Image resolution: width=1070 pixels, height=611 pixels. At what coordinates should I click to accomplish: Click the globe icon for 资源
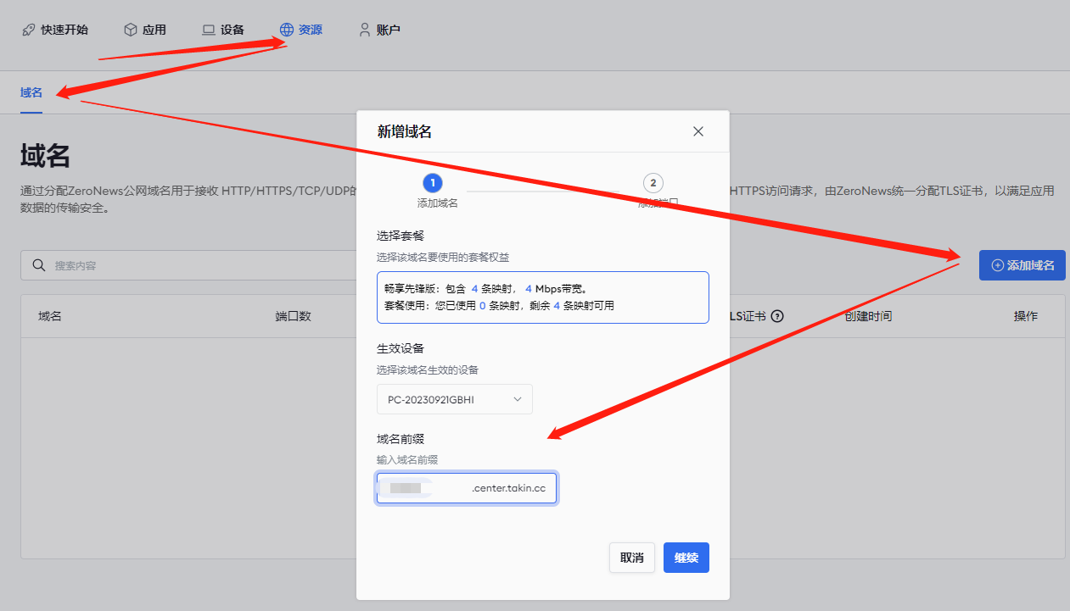pyautogui.click(x=287, y=30)
